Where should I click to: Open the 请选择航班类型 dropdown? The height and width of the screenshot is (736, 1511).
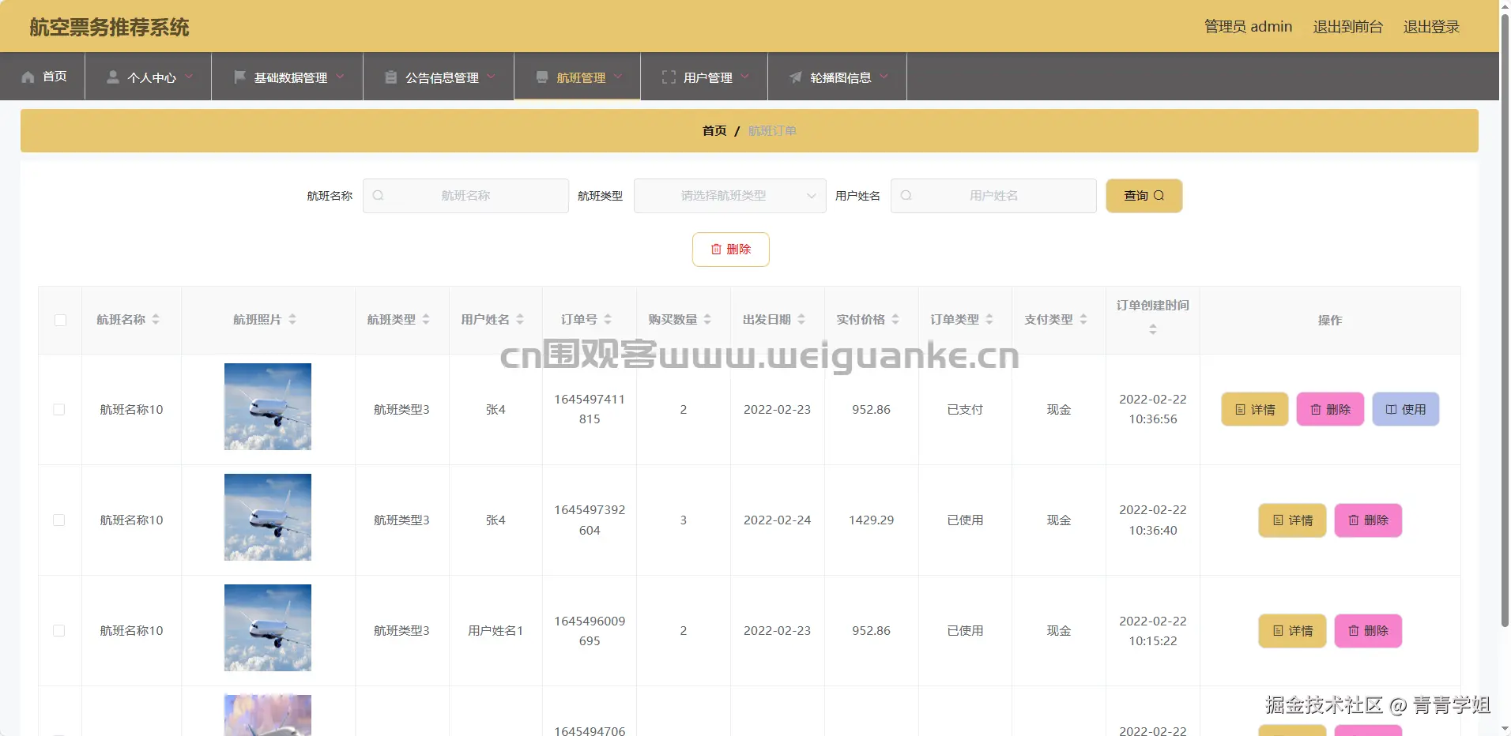click(729, 196)
